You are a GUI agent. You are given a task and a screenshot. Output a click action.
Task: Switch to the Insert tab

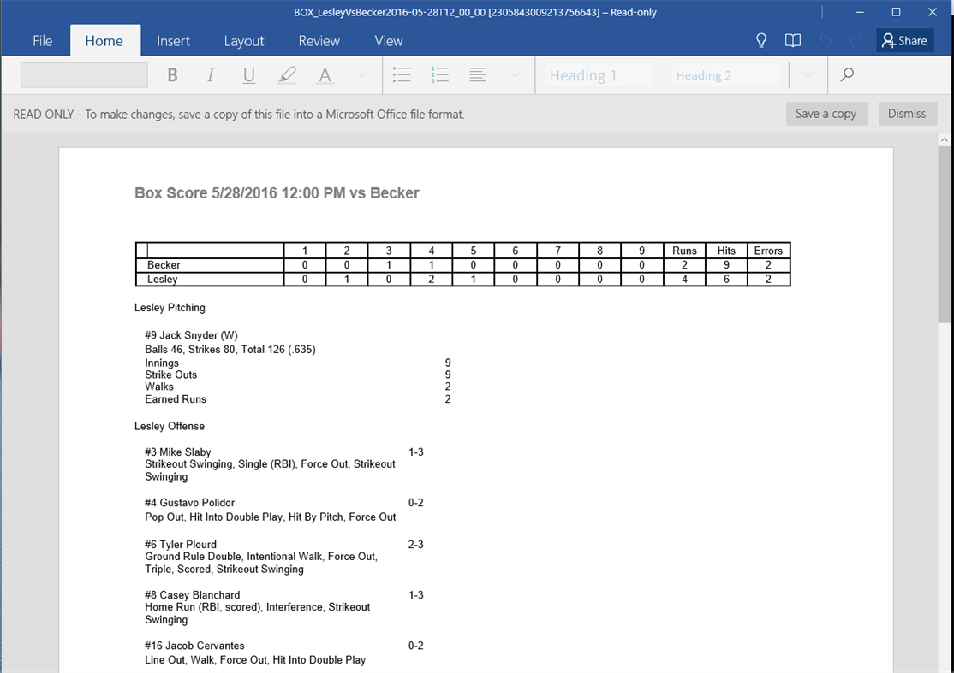(x=173, y=40)
